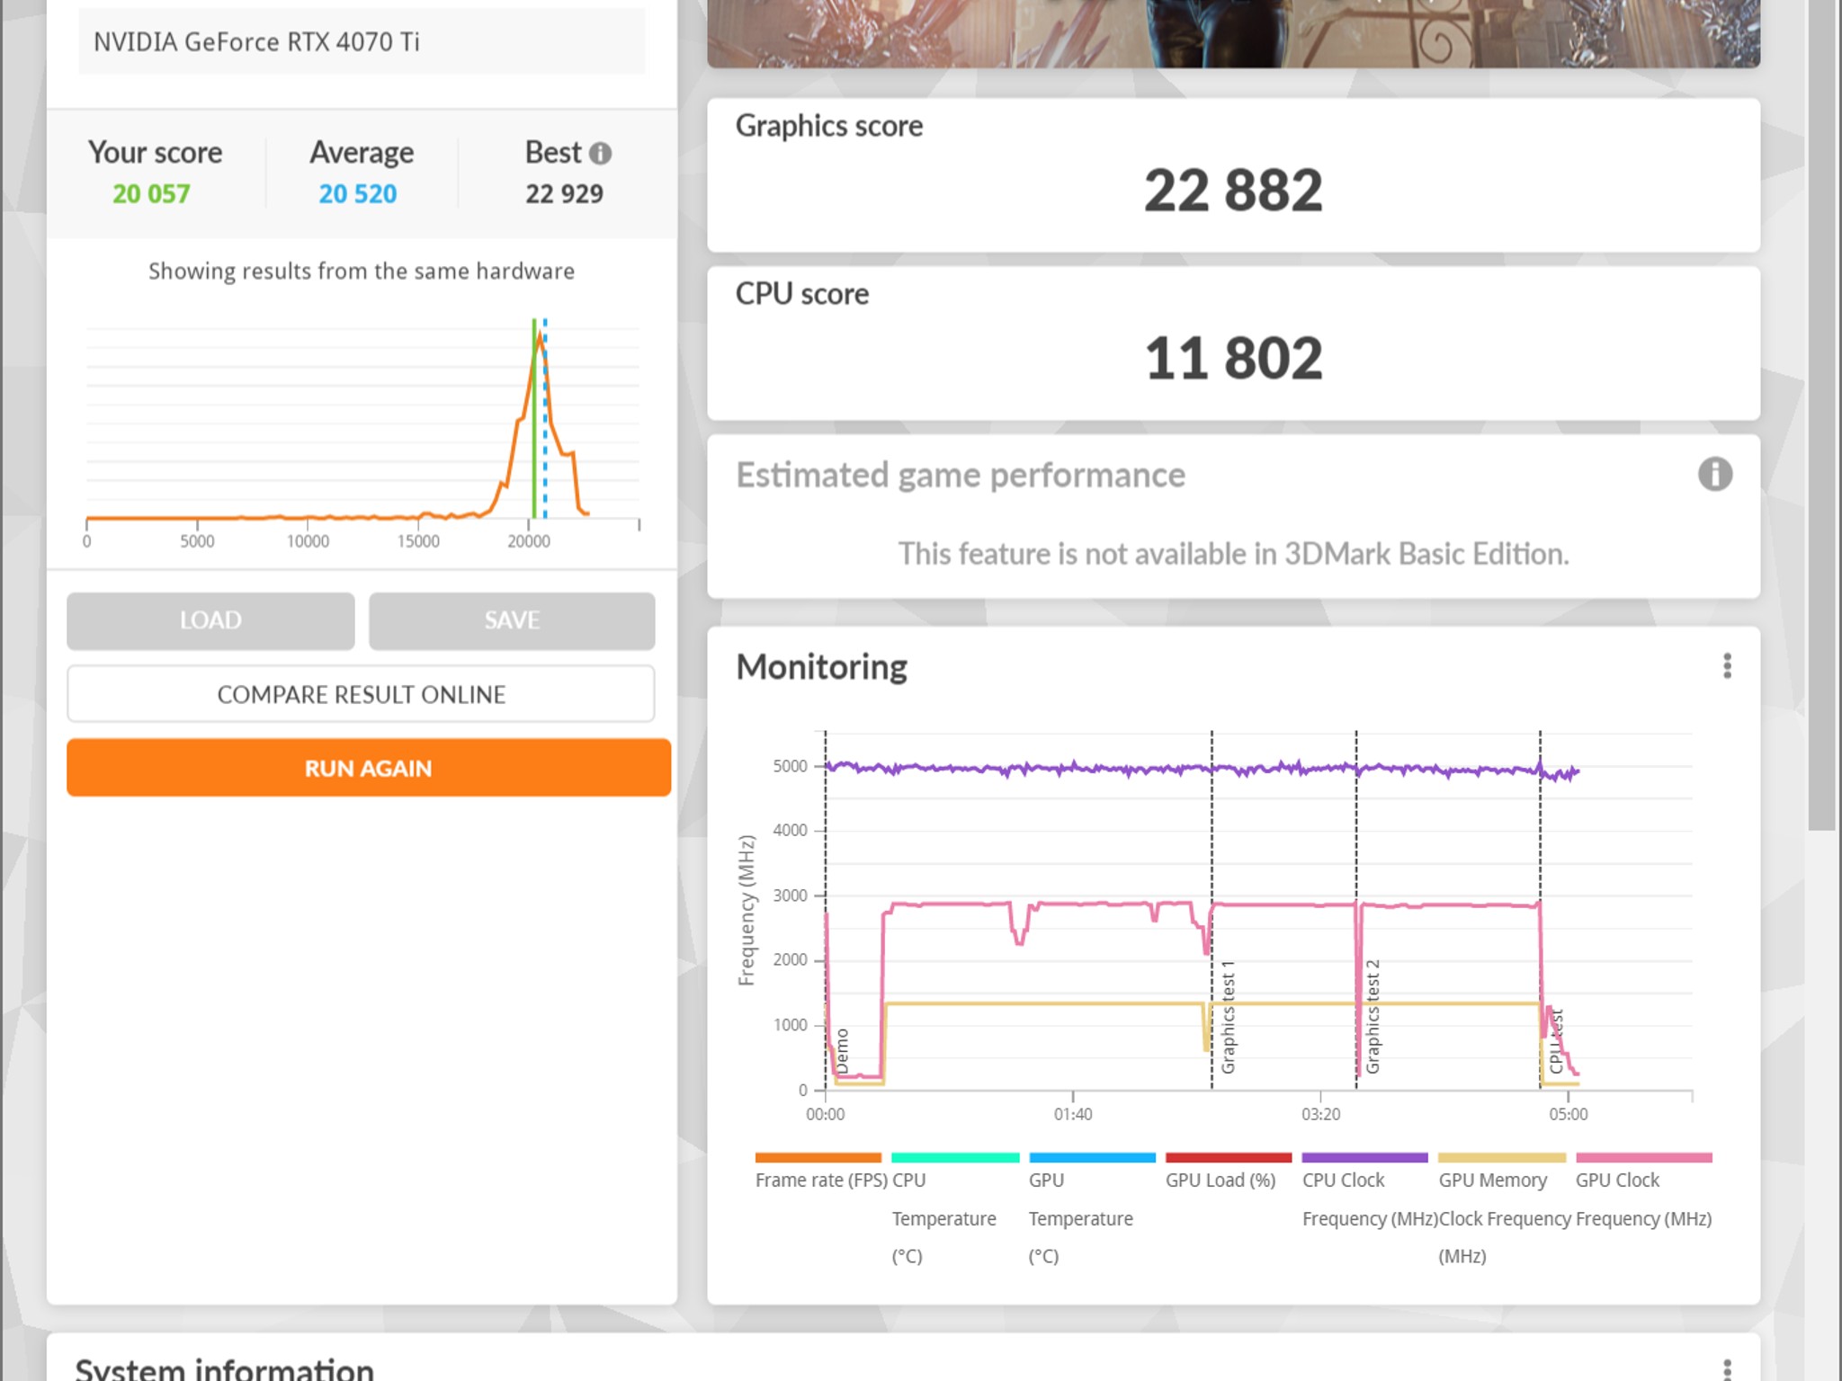Click the Graphics test 1 marker line

pyautogui.click(x=1212, y=908)
